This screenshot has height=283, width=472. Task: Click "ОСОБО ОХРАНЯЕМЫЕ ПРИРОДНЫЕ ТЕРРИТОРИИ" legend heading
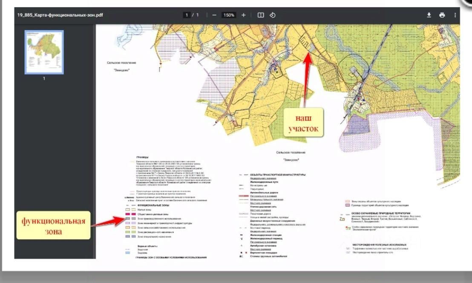coord(381,213)
